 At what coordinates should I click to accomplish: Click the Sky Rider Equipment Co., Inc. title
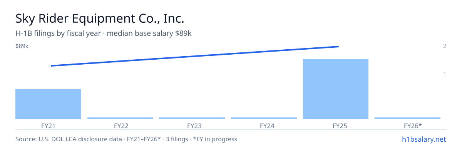tap(100, 18)
